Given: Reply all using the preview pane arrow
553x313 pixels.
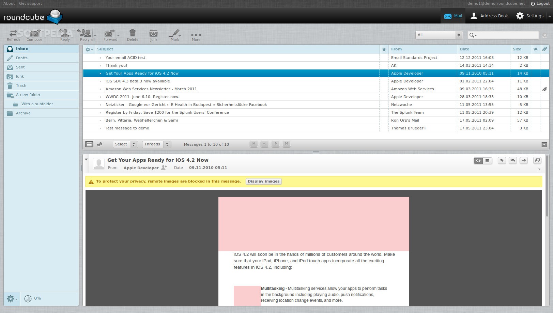Looking at the screenshot, I should click(x=512, y=160).
